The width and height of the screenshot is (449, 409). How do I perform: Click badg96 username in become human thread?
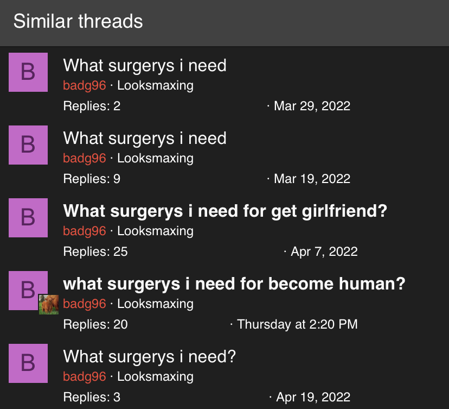coord(85,304)
